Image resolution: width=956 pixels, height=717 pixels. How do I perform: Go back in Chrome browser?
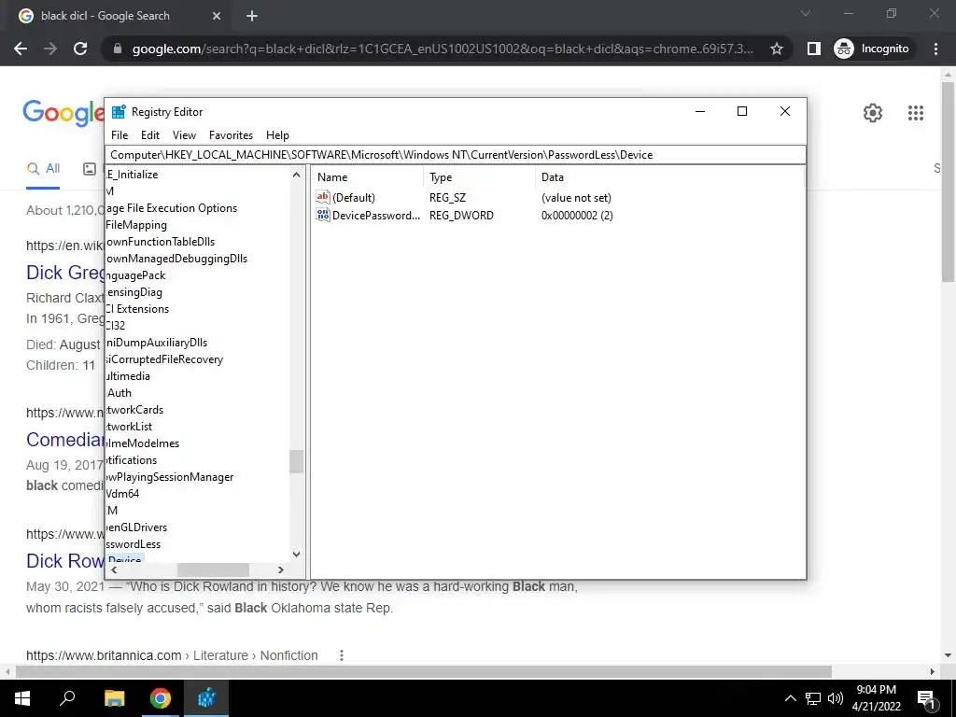point(21,49)
